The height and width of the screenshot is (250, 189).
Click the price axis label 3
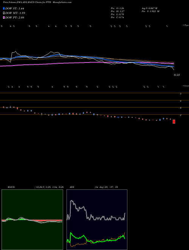pos(181,108)
